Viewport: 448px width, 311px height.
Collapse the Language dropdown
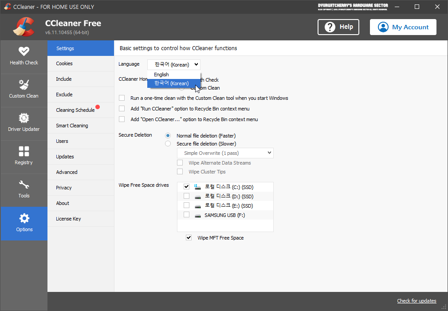coord(174,65)
